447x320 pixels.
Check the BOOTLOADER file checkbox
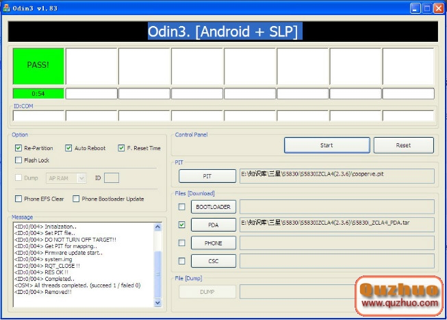click(x=181, y=207)
